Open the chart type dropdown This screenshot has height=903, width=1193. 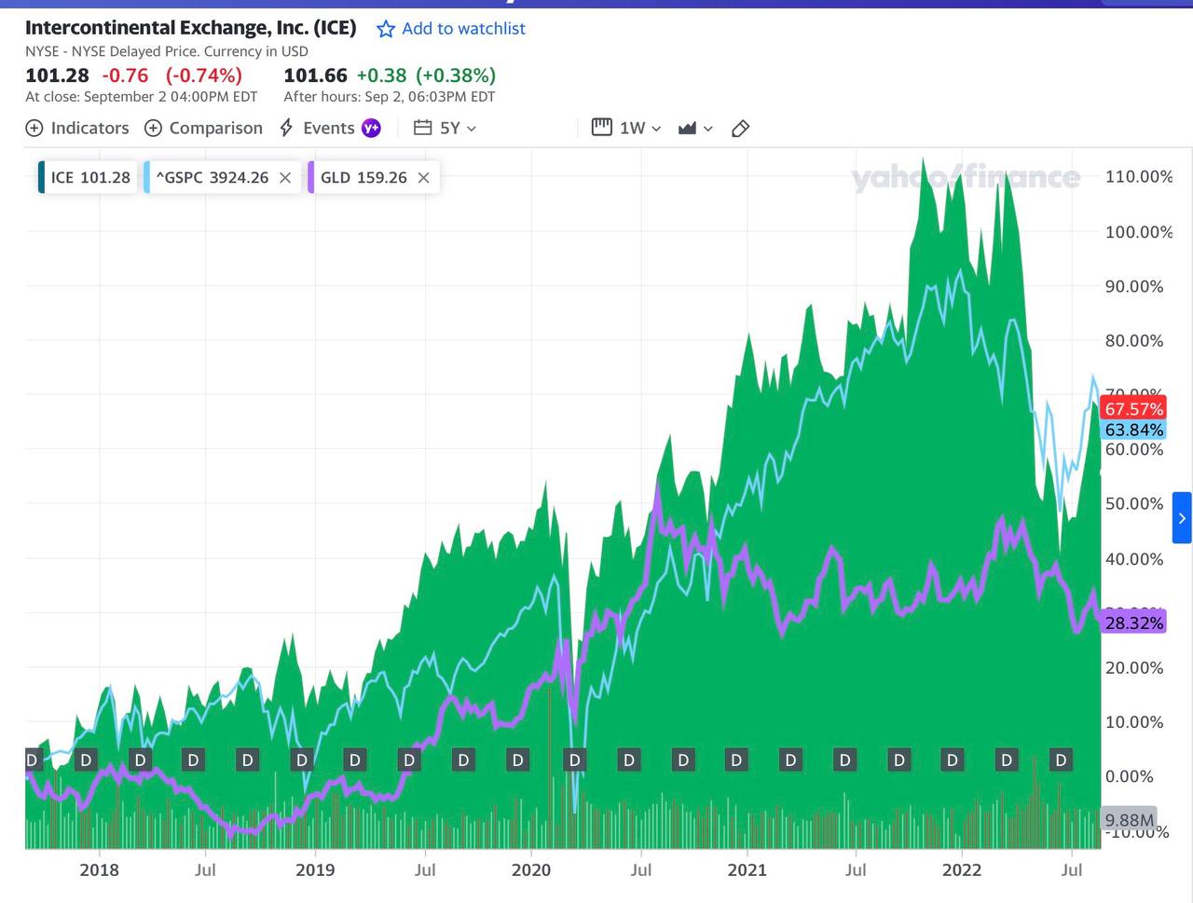pyautogui.click(x=695, y=129)
